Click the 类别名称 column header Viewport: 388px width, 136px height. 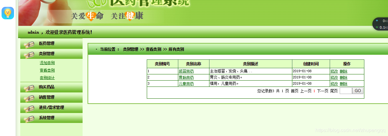(x=194, y=64)
